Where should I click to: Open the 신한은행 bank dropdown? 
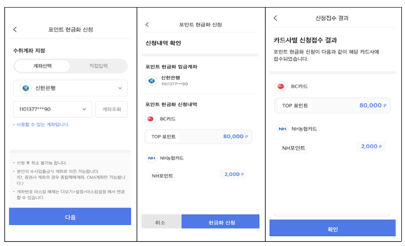(70, 88)
